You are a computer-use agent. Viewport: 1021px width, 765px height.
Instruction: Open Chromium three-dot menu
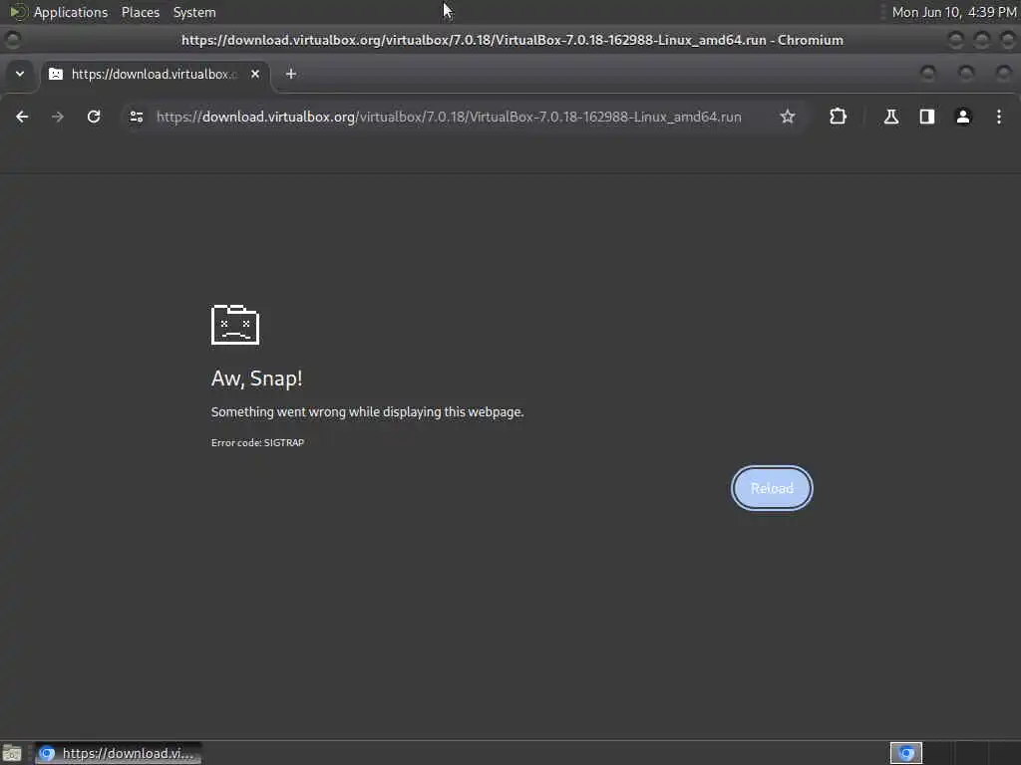tap(999, 117)
